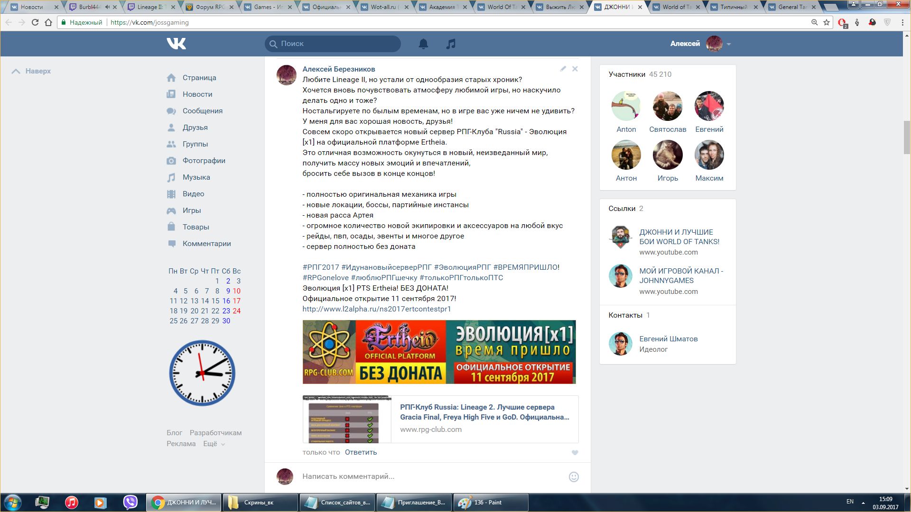Click the VK logo in header
911x512 pixels.
pos(176,44)
